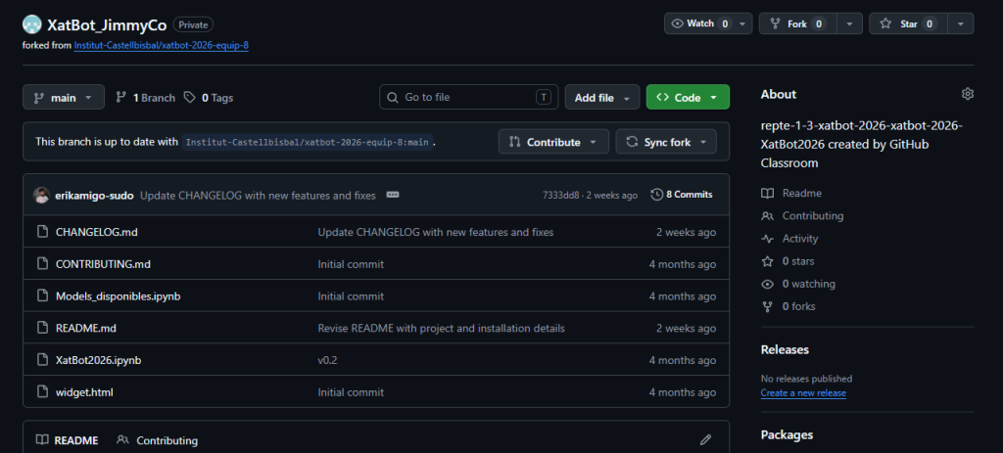
Task: Open the Sync fork dropdown
Action: pos(666,142)
